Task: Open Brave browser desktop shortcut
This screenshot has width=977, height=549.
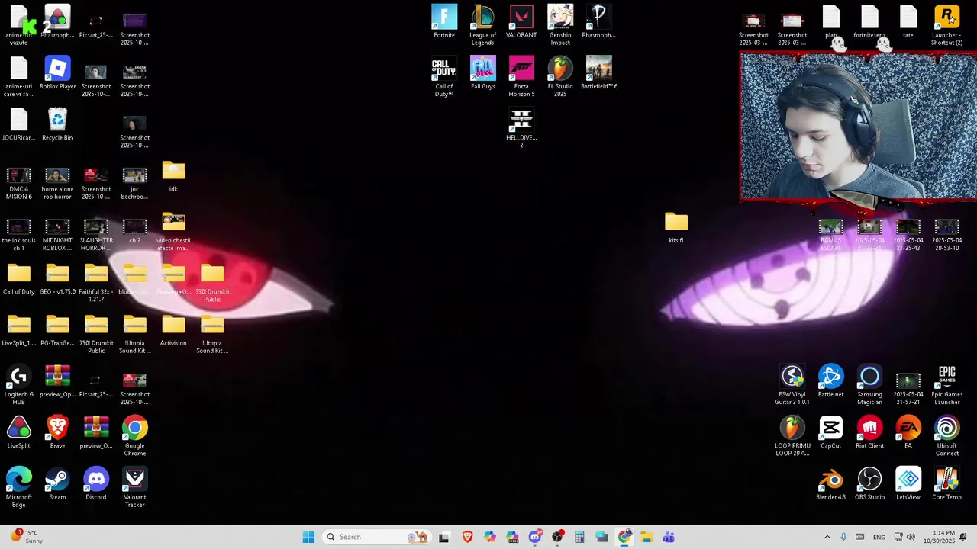Action: pyautogui.click(x=57, y=433)
